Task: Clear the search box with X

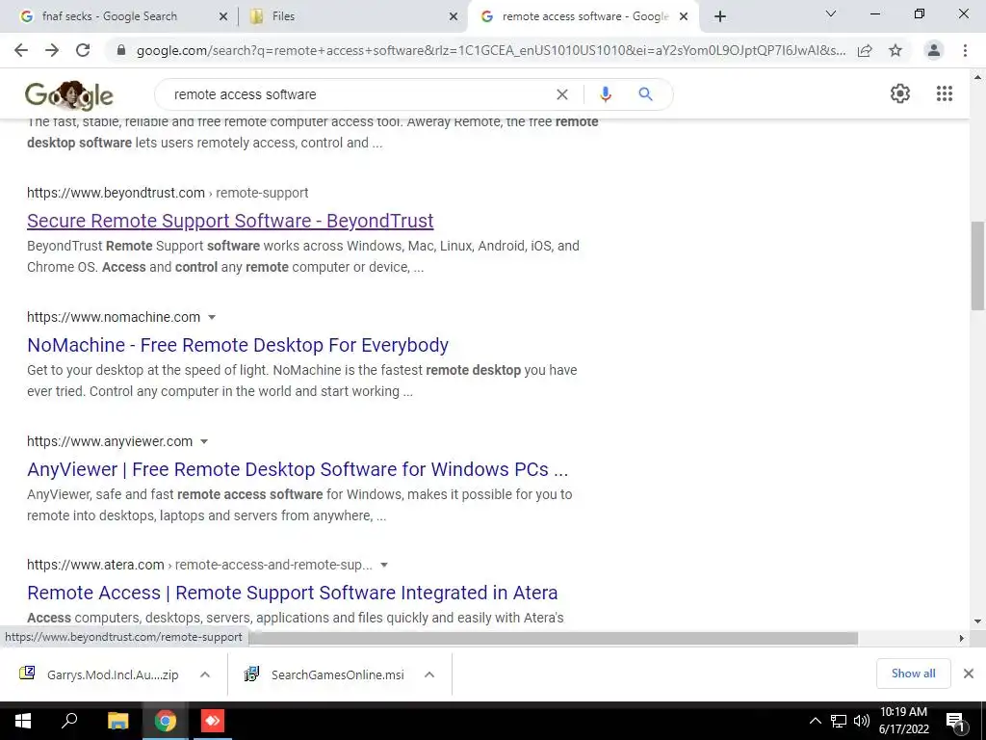Action: point(562,94)
